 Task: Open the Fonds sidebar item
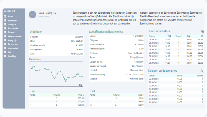(x=11, y=16)
